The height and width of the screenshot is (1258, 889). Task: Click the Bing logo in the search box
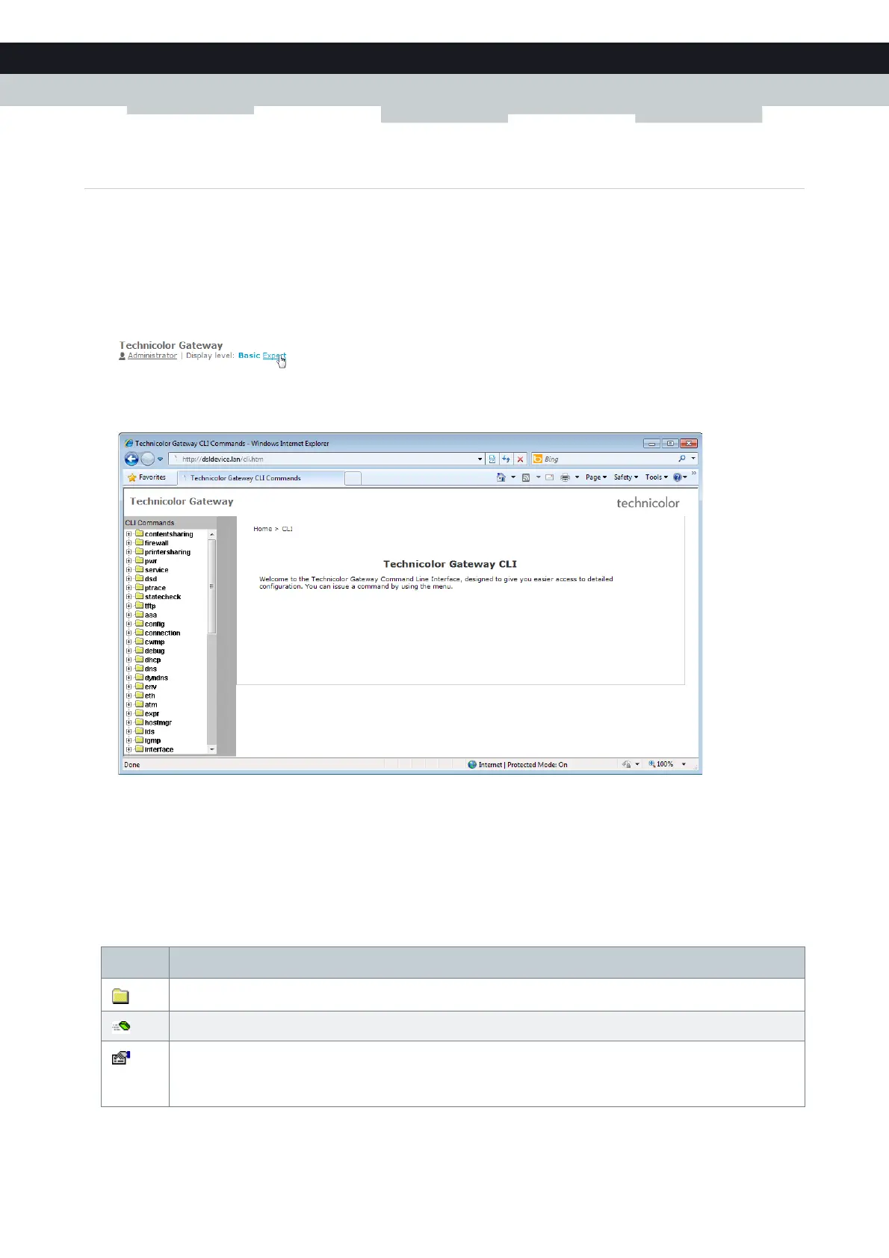coord(537,459)
